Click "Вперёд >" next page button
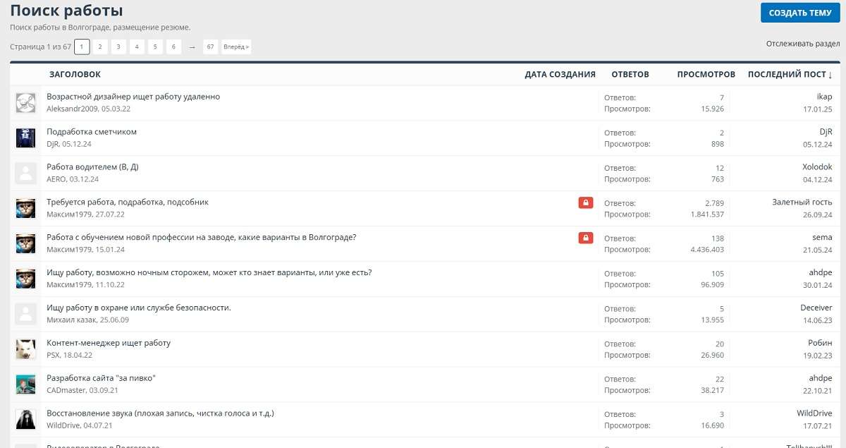Viewport: 846px width, 448px height. coord(235,47)
